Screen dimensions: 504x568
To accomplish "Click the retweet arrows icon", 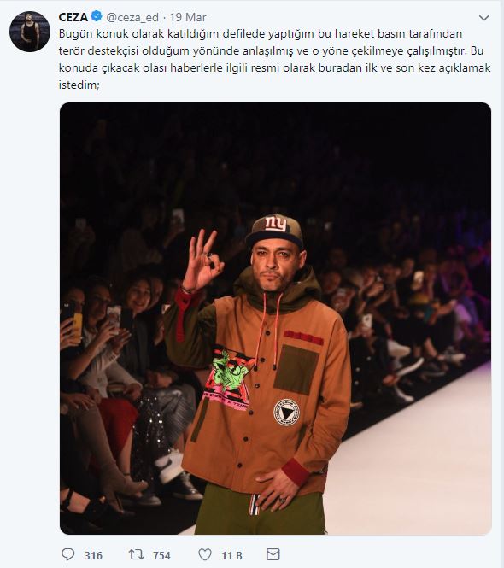I will coord(136,554).
